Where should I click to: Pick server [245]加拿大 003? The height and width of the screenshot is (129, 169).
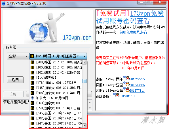tap(56, 88)
